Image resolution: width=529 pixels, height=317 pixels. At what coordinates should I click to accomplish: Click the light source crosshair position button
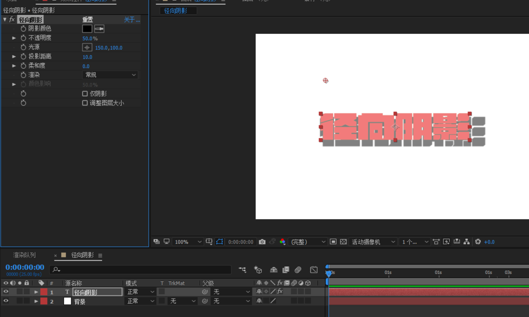point(87,48)
